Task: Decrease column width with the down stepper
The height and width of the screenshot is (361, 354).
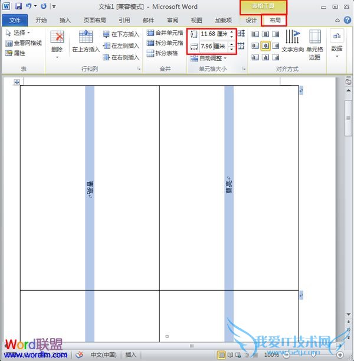Action: tap(232, 49)
